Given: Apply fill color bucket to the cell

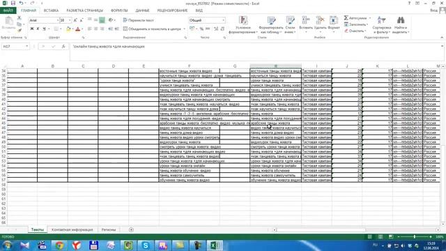Looking at the screenshot, I should coord(68,29).
